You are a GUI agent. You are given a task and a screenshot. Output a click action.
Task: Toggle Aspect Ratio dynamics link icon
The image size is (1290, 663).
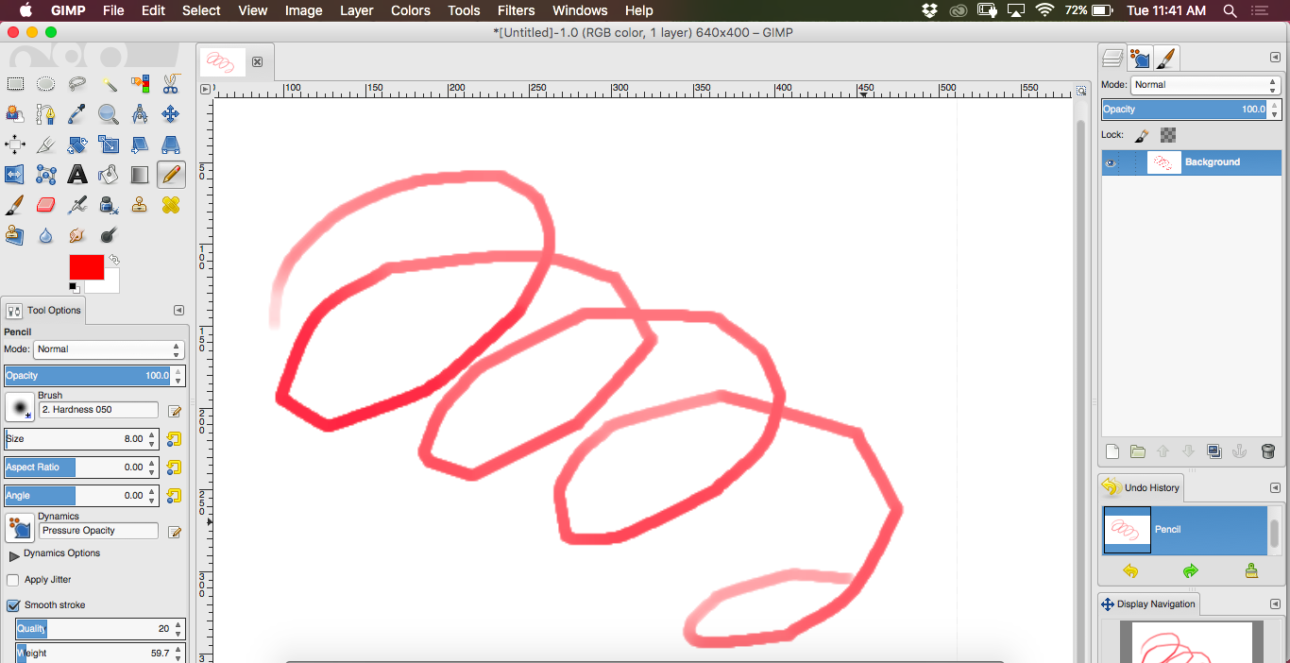tap(174, 467)
